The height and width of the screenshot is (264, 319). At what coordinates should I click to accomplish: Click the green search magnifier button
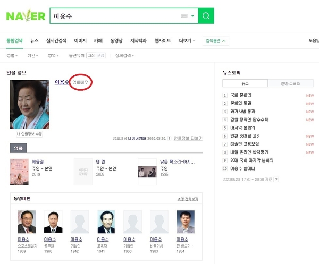(x=206, y=16)
